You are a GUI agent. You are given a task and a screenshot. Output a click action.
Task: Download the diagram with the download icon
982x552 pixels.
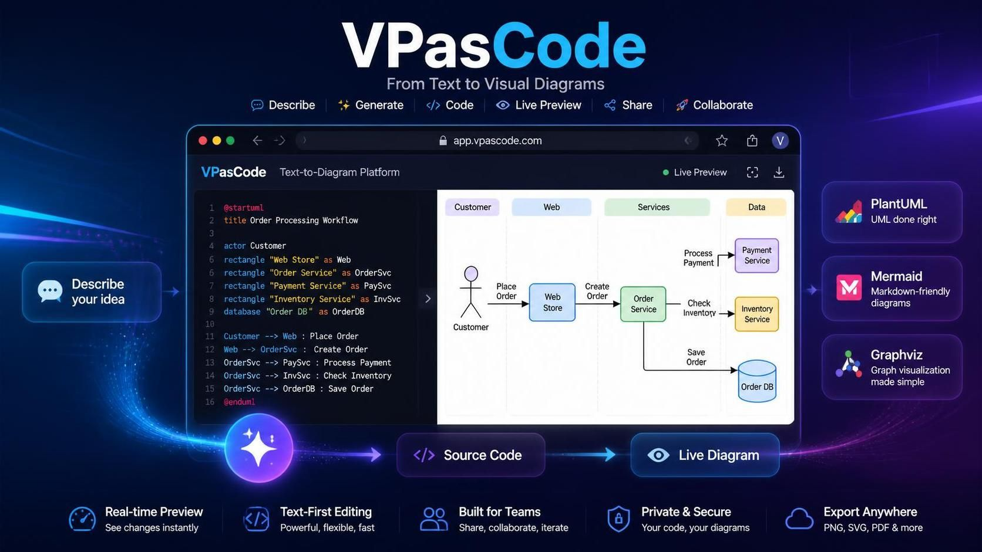coord(779,172)
